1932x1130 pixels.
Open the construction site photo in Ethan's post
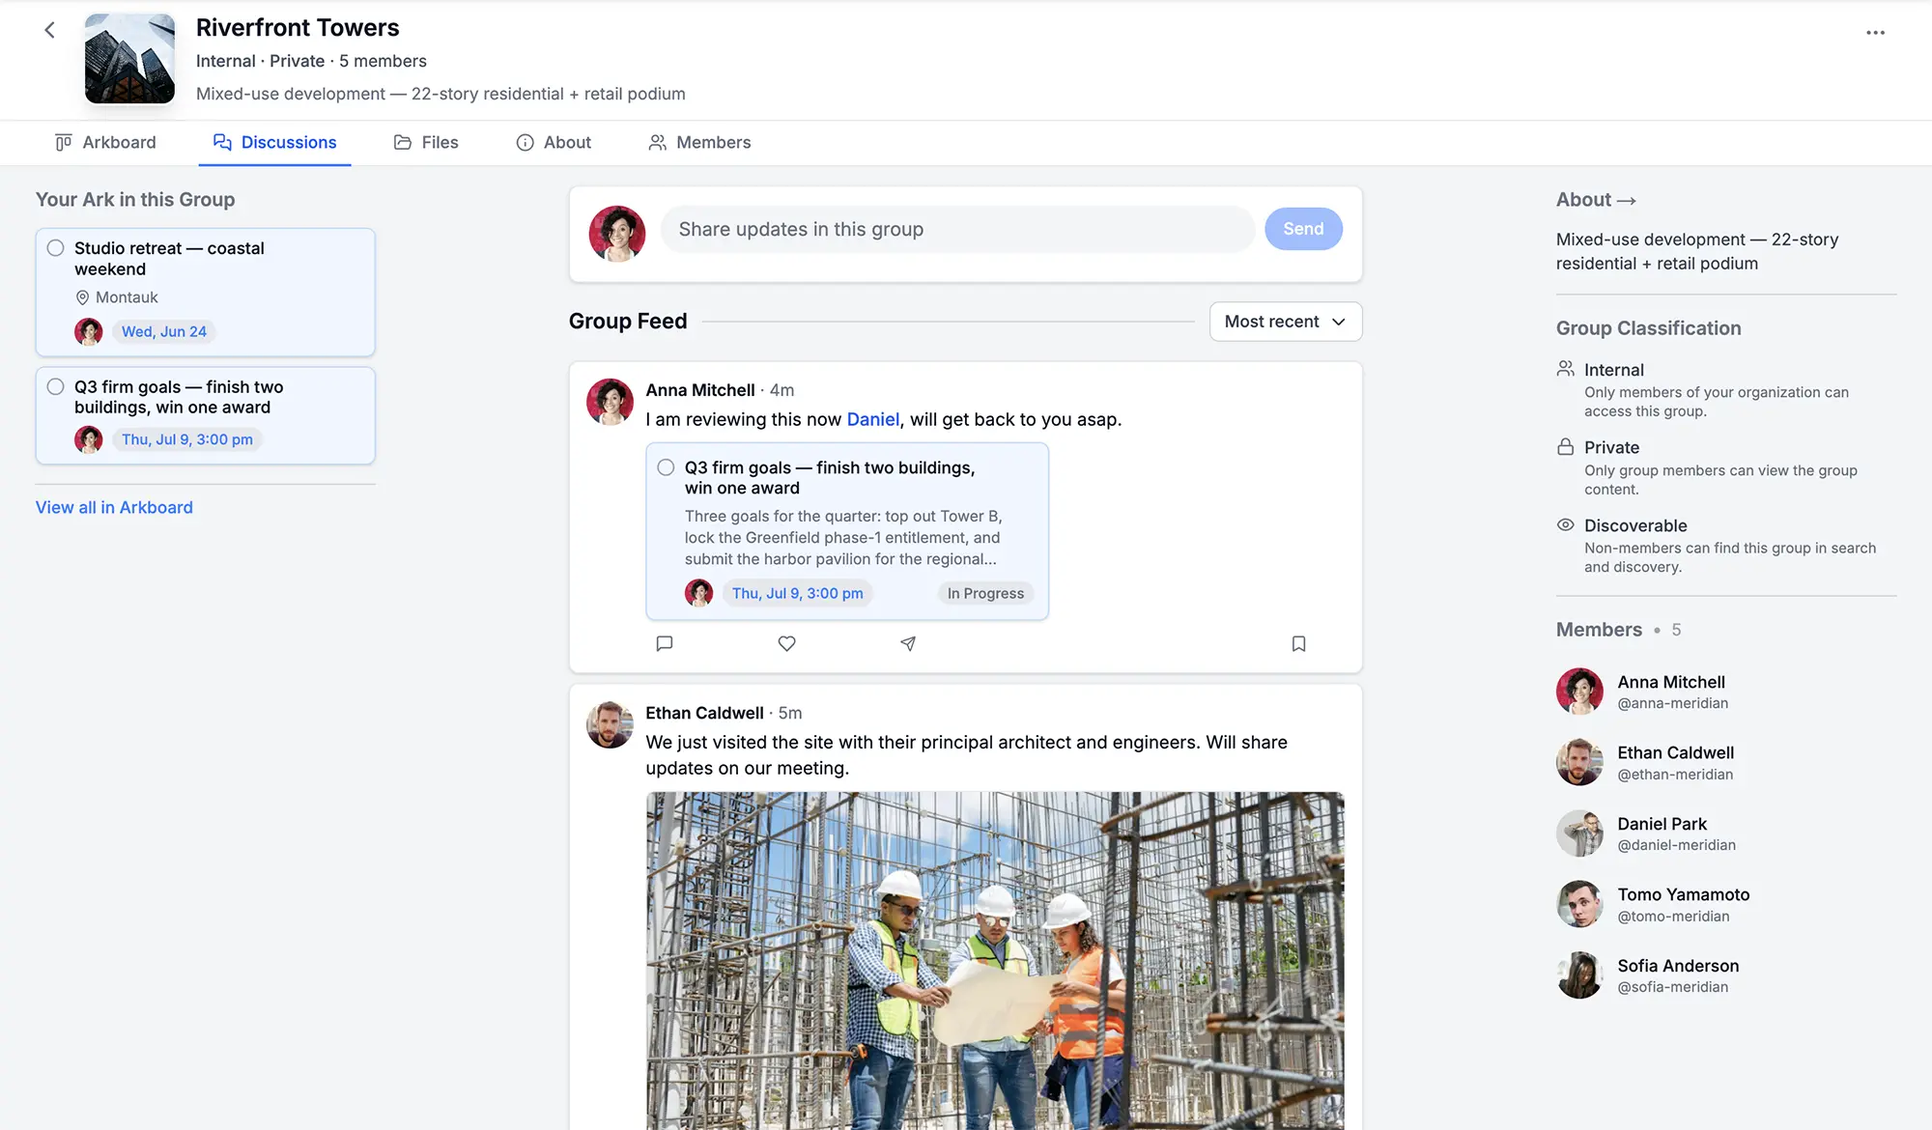point(995,961)
